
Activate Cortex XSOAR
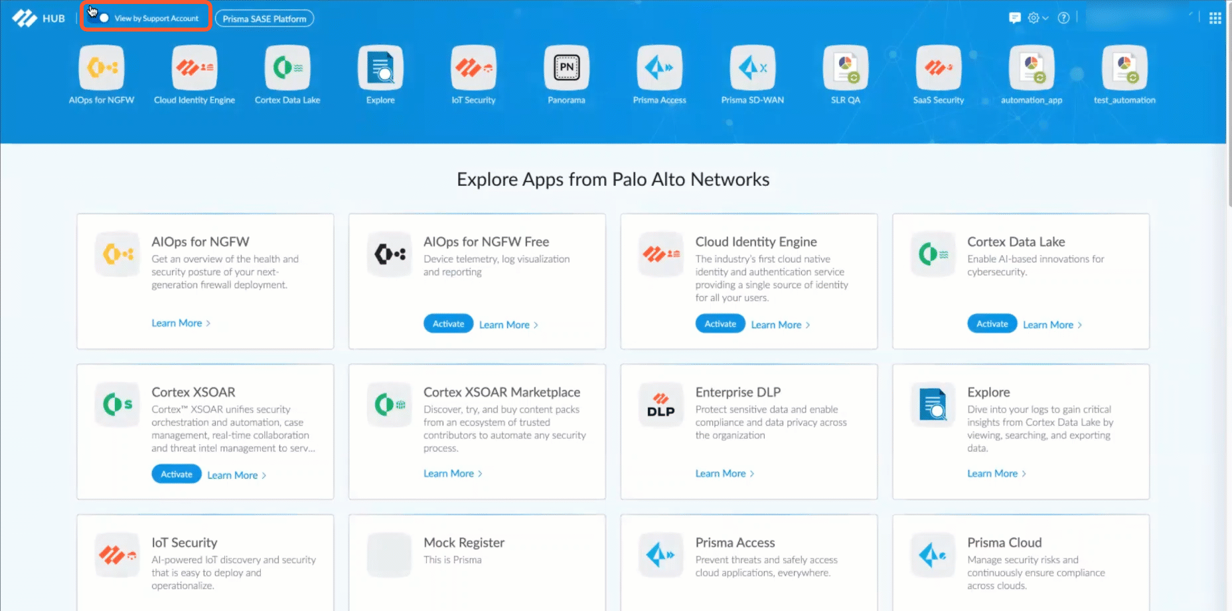[177, 474]
